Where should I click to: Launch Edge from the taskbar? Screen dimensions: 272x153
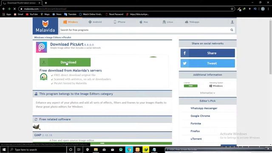click(88, 150)
